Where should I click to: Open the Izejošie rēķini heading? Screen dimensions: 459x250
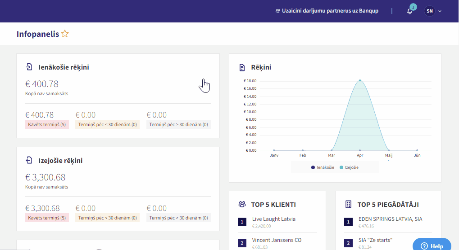[60, 160]
